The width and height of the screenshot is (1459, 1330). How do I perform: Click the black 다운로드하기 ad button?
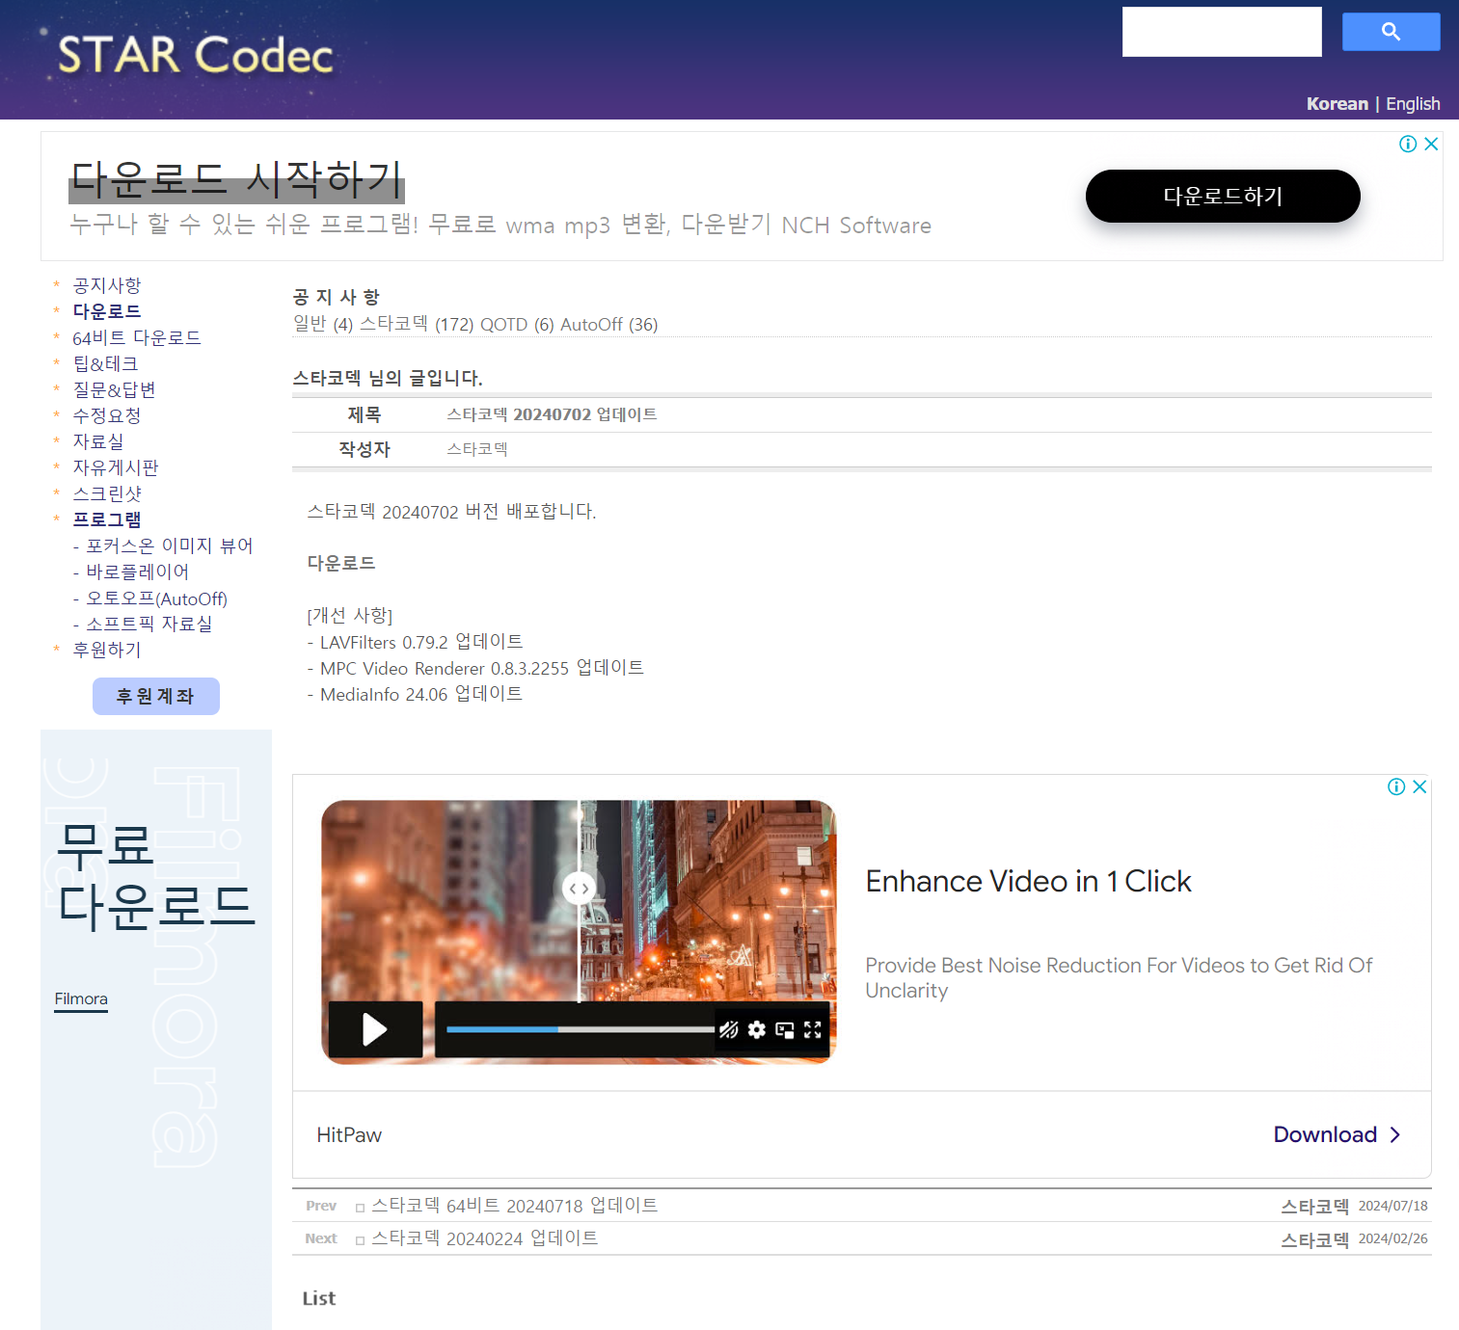click(x=1223, y=197)
